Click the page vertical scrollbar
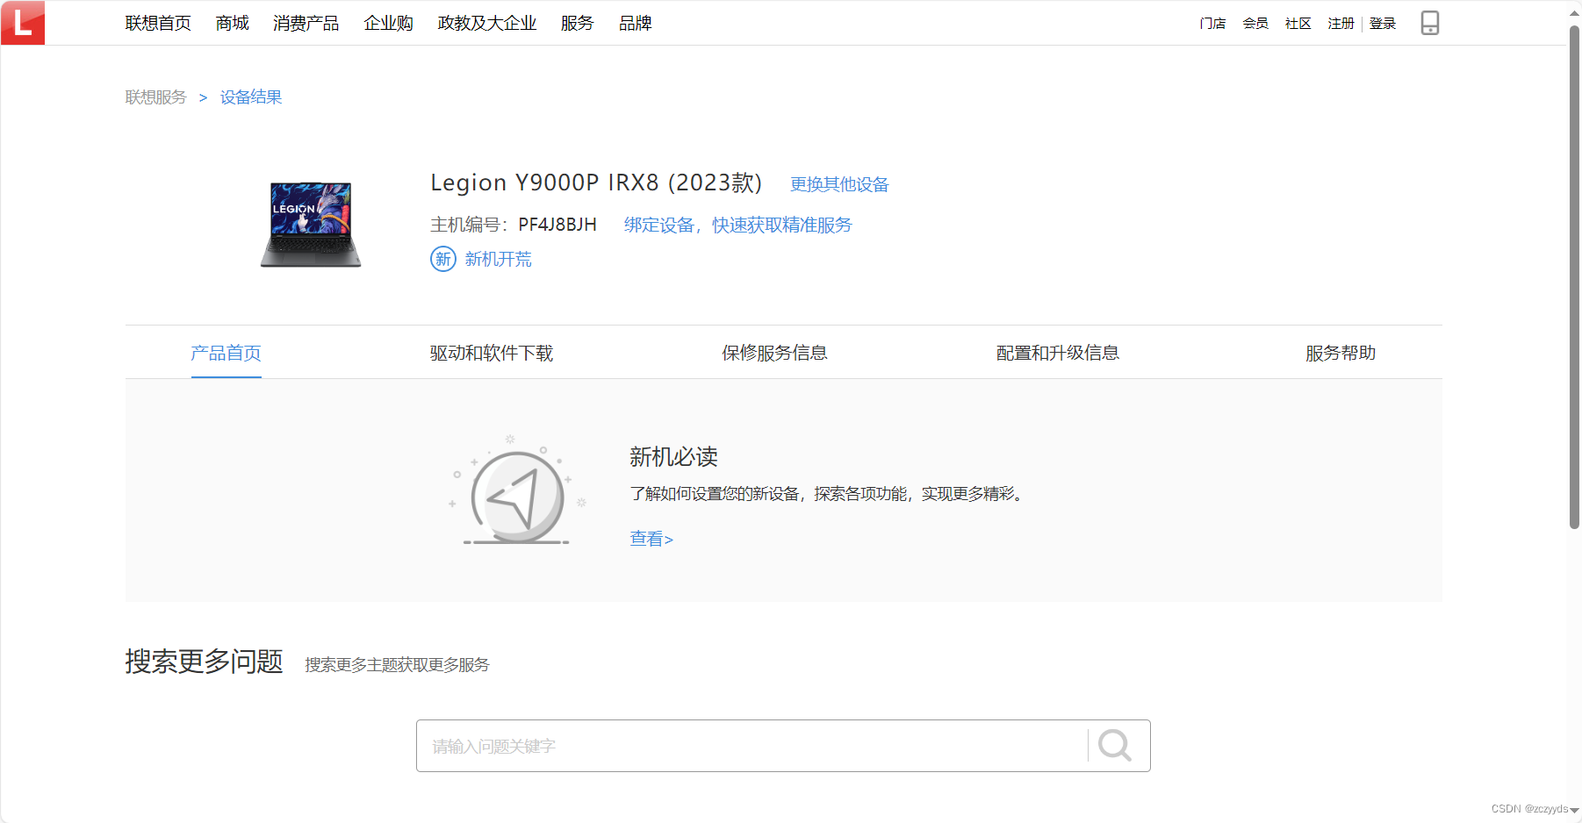This screenshot has width=1582, height=823. pos(1575,277)
